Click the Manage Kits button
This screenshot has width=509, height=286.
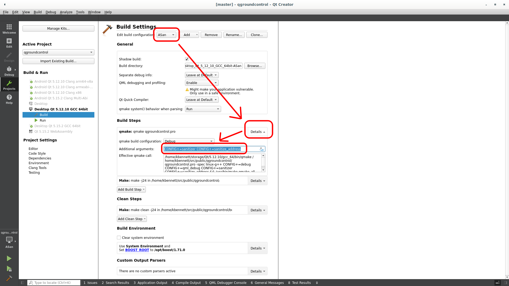[58, 29]
